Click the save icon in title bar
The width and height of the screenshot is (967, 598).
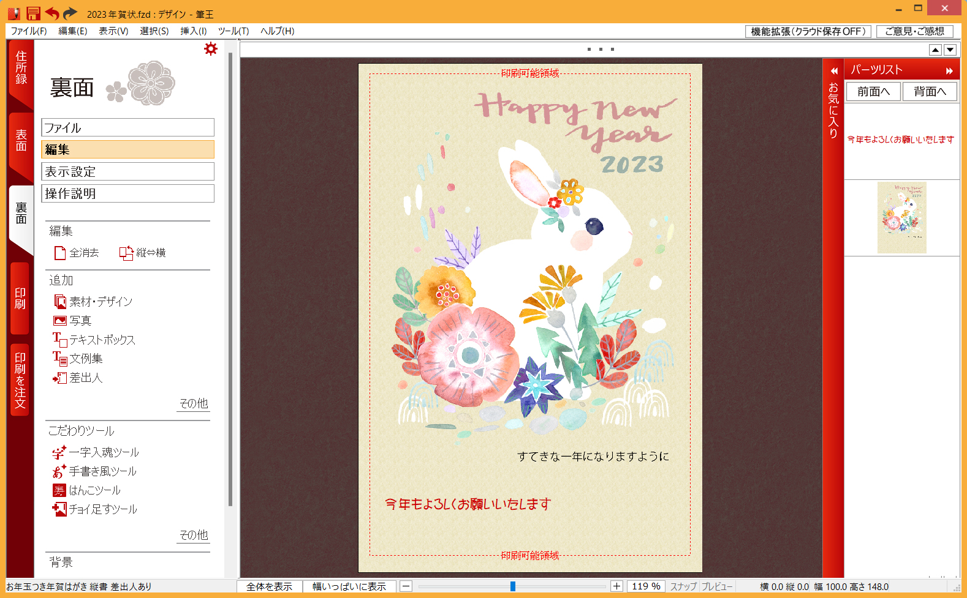coord(33,13)
